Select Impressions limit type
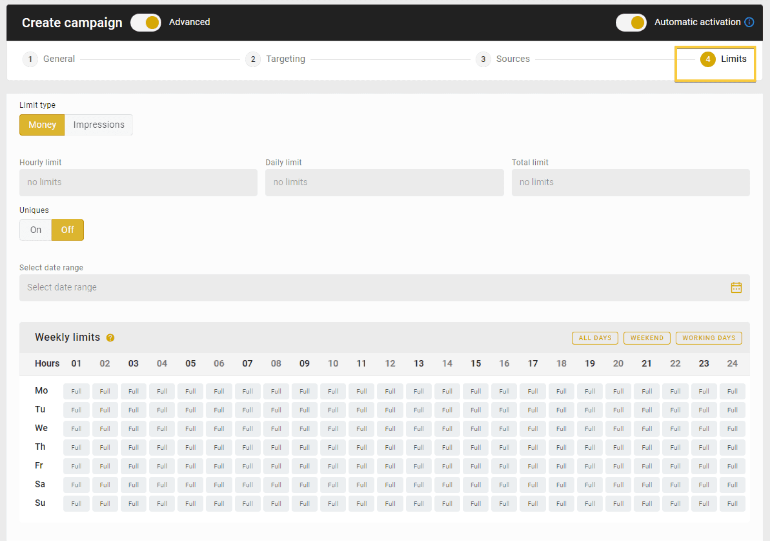 coord(99,125)
